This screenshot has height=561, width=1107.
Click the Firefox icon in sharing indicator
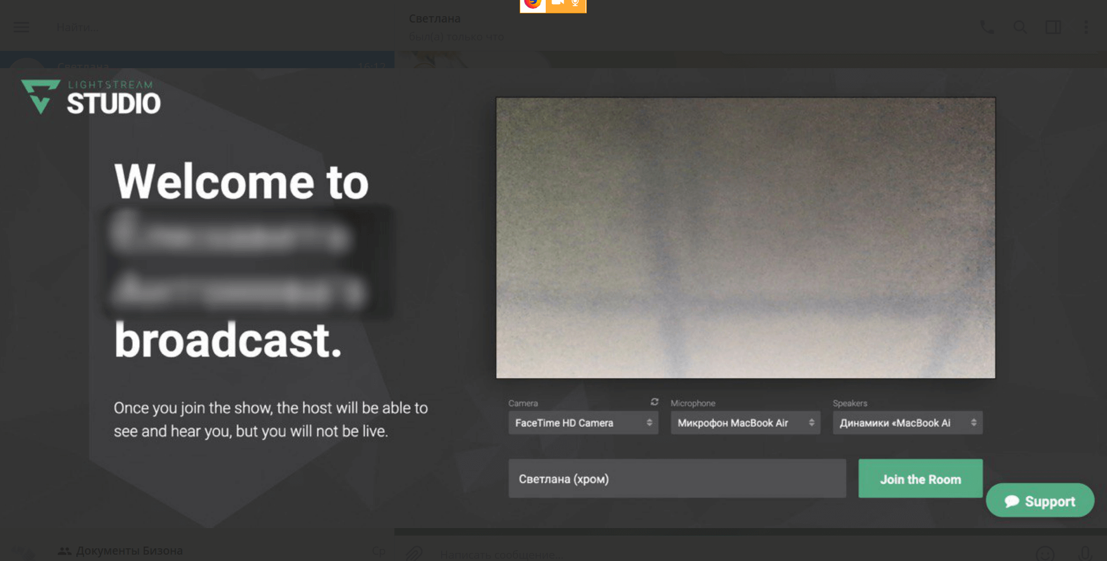coord(532,4)
